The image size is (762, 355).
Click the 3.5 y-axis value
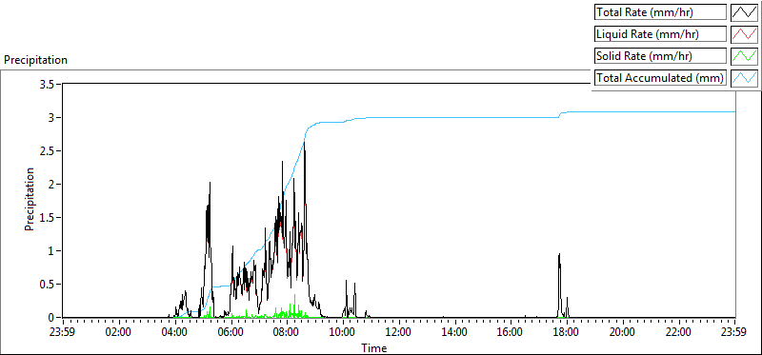point(47,84)
